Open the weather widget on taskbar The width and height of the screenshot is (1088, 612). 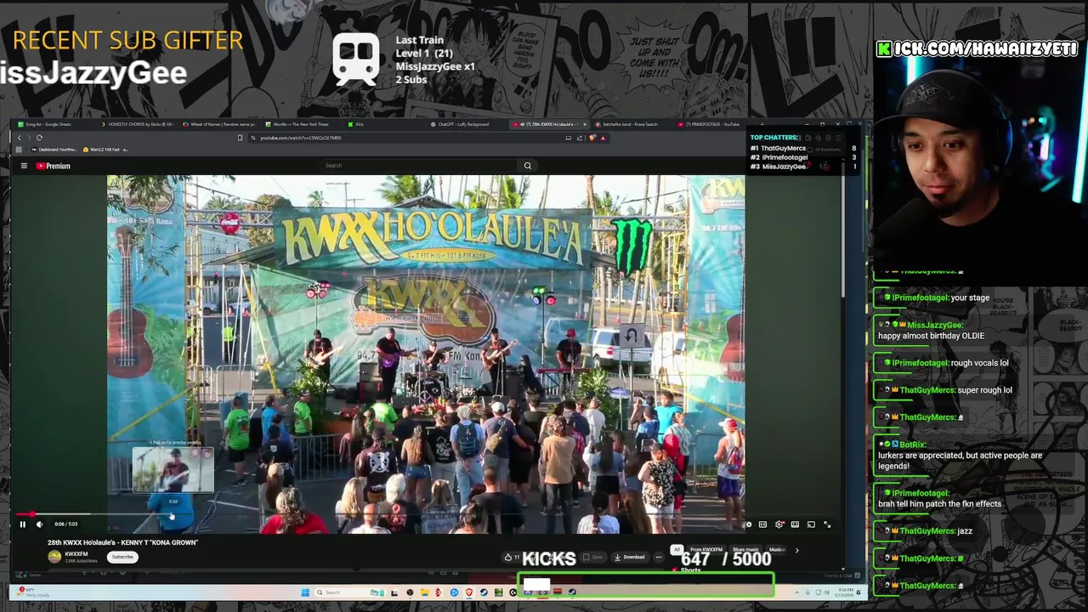32,592
